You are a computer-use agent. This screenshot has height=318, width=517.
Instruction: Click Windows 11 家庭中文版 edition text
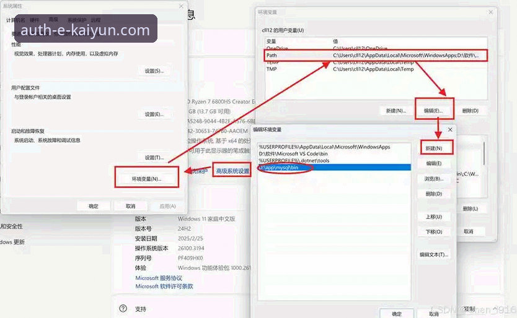[x=206, y=218]
